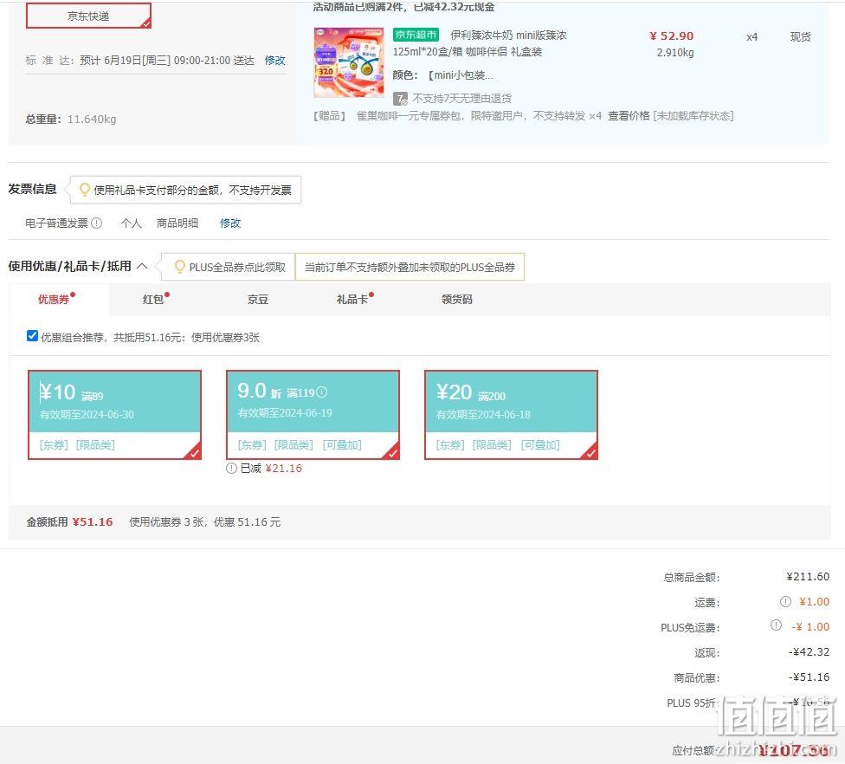Viewport: 845px width, 764px height.
Task: Click 修改 next to the delivery time
Action: [x=274, y=61]
